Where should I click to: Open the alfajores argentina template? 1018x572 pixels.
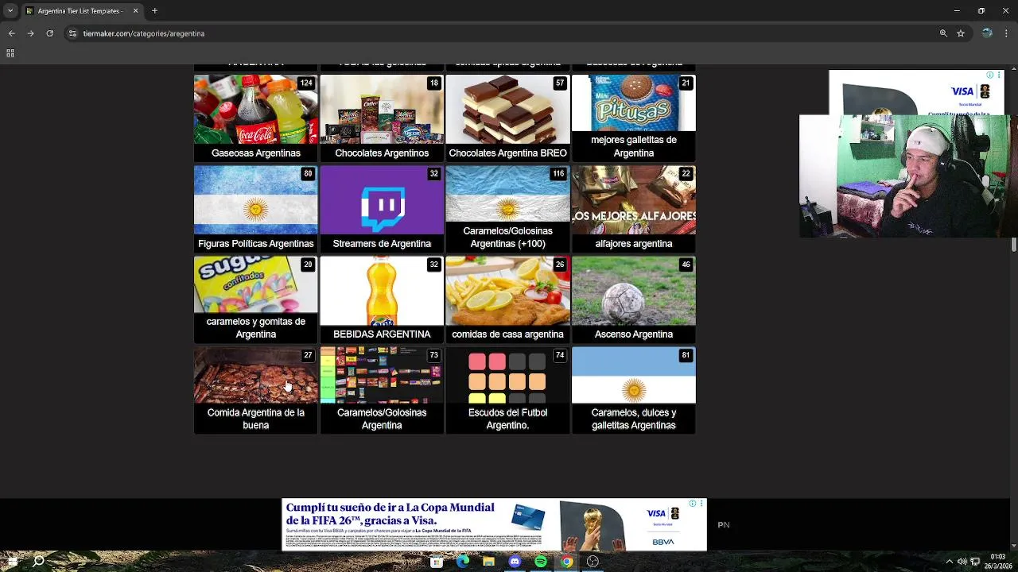click(634, 209)
